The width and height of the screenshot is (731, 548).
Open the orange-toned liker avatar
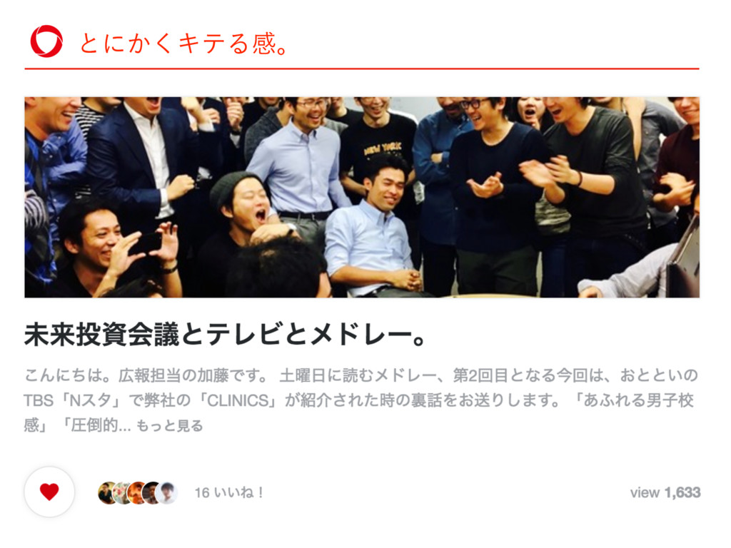coord(136,492)
